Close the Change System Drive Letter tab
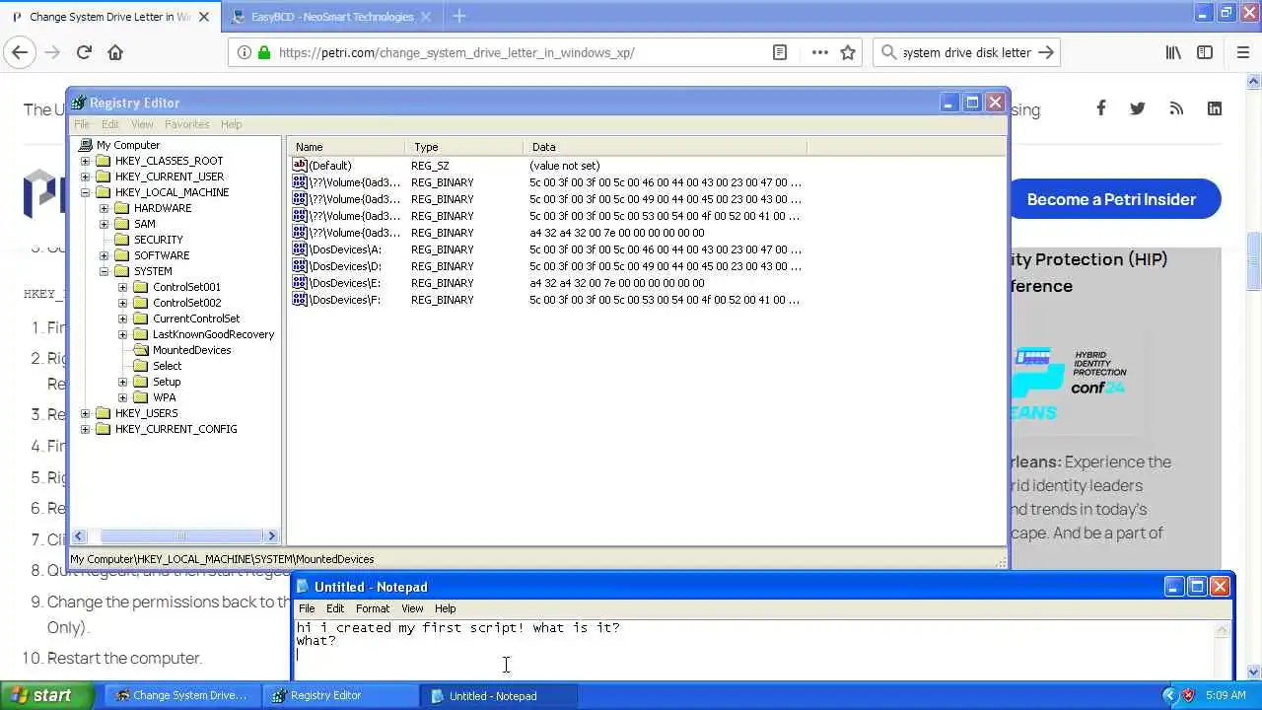 click(x=204, y=16)
